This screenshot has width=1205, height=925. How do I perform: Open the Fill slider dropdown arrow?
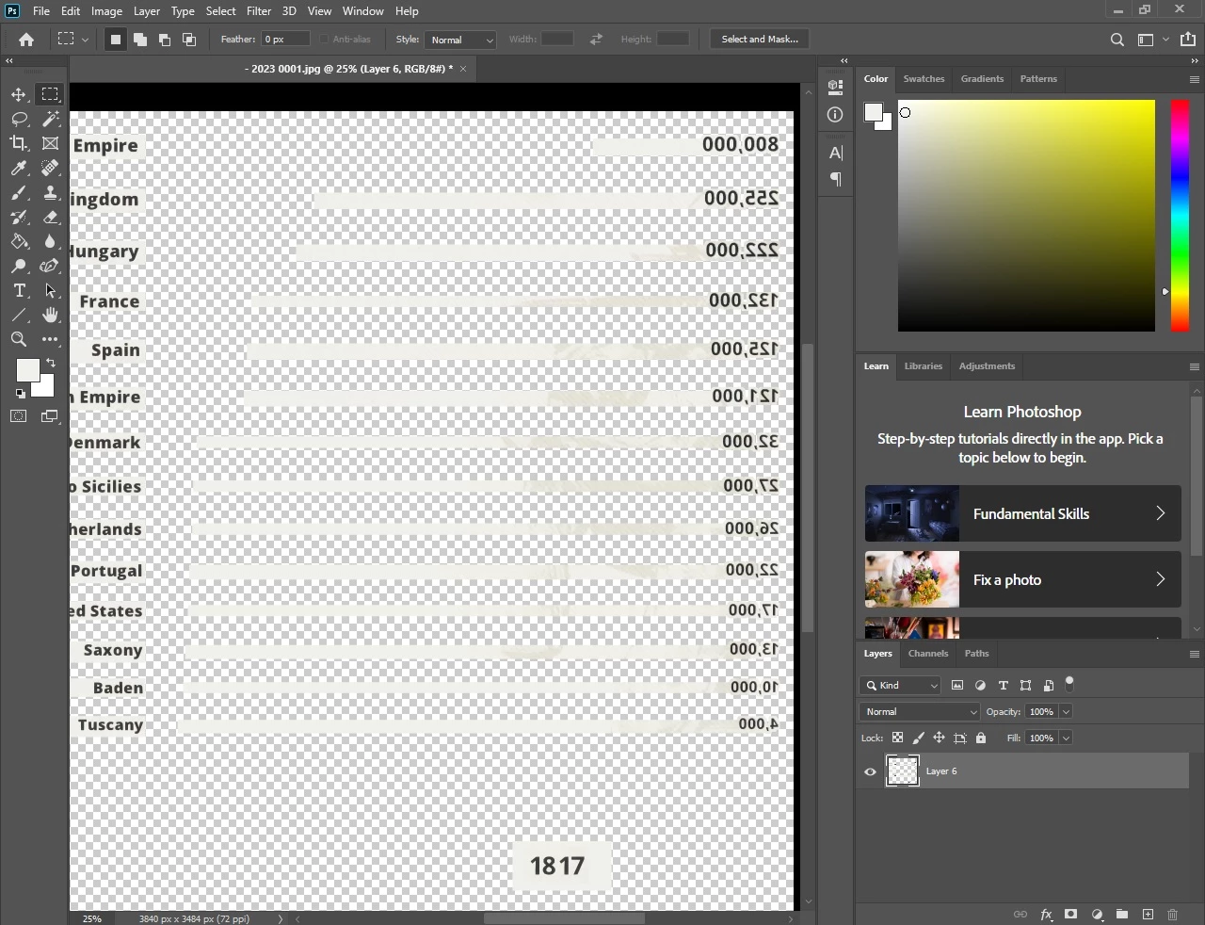coord(1067,738)
